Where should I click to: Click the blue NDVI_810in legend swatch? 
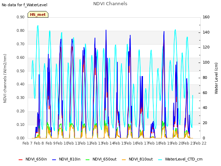pos(54,160)
